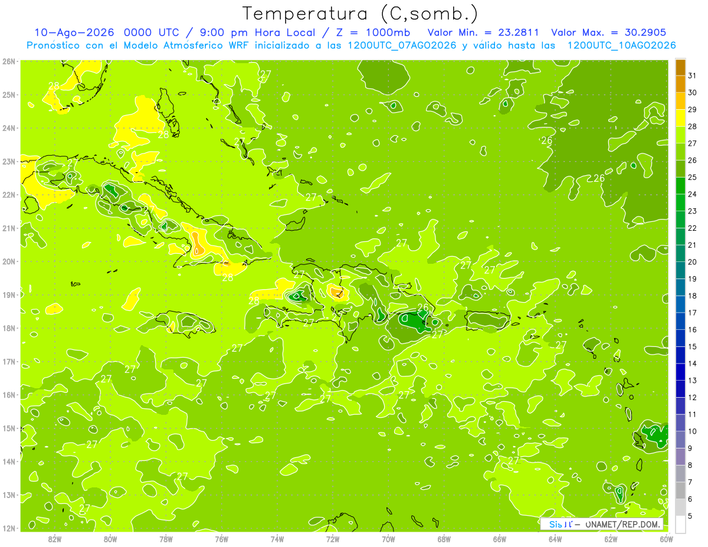
Task: Click the 24N latitude axis label
Action: coord(9,128)
